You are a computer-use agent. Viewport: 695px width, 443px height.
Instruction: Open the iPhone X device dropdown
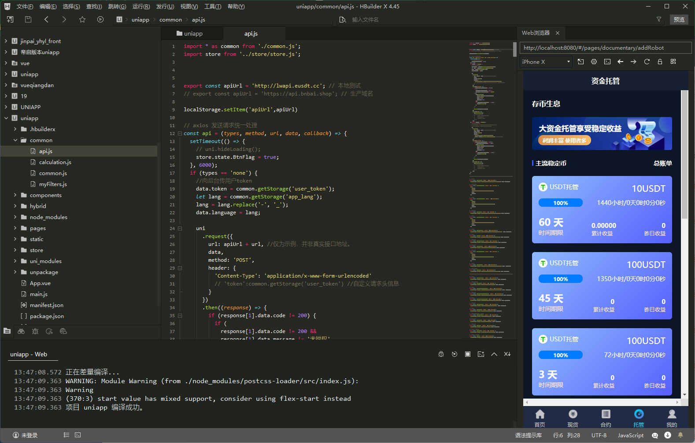point(546,62)
